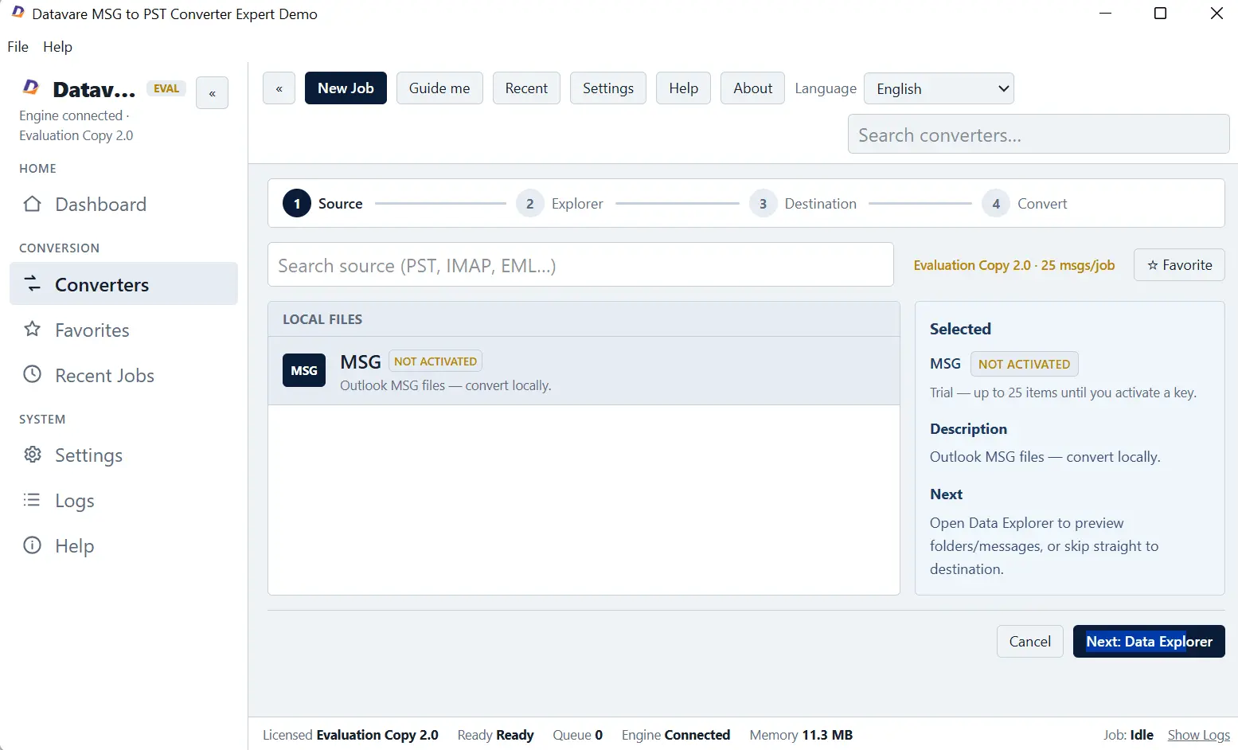1238x750 pixels.
Task: Open Settings from the top toolbar
Action: [608, 88]
